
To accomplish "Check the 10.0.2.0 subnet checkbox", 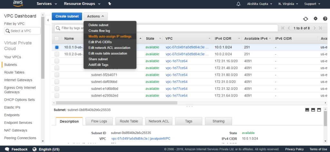I will click(x=57, y=54).
